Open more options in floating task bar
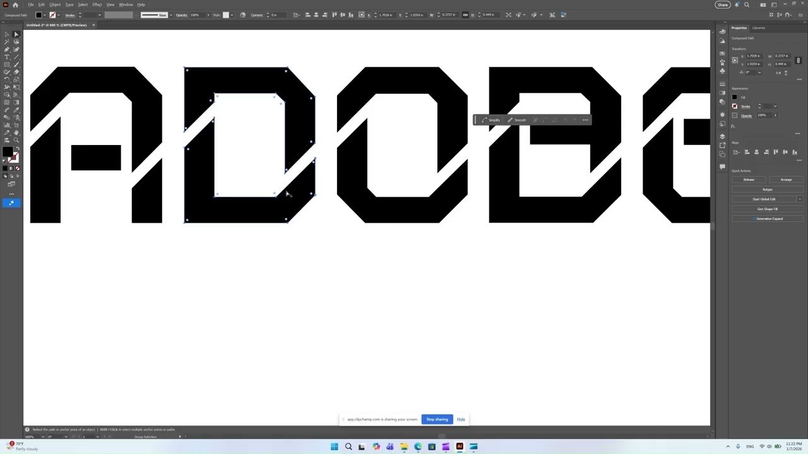Viewport: 808px width, 454px height. coord(585,120)
